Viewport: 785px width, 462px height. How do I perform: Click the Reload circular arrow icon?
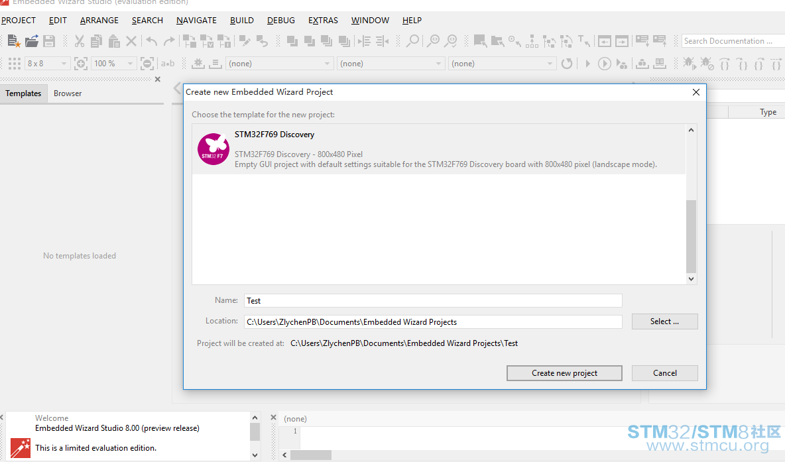[x=567, y=64]
